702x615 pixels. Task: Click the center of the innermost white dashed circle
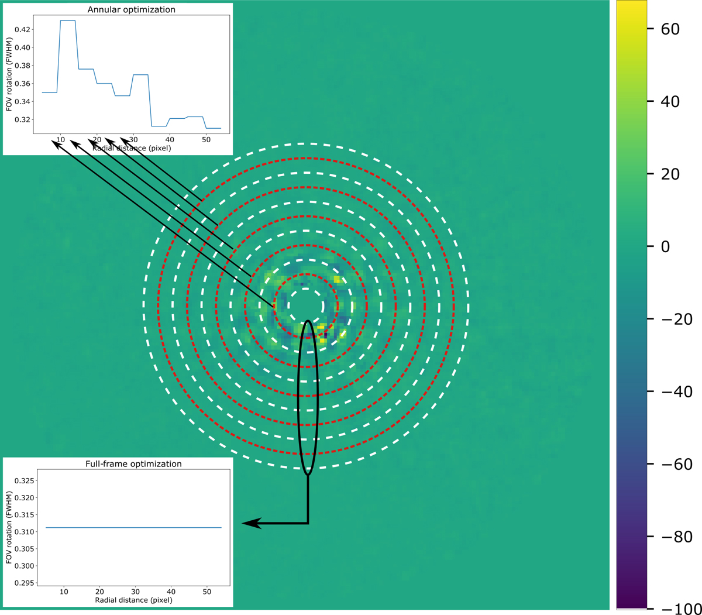(x=305, y=305)
